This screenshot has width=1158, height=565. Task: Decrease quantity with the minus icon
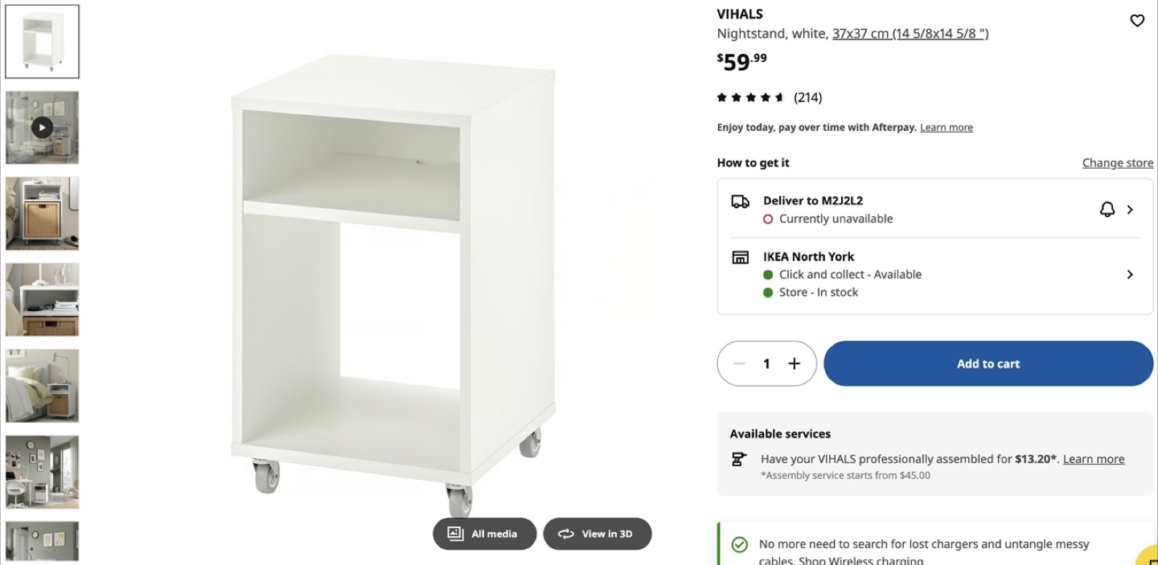(x=740, y=363)
